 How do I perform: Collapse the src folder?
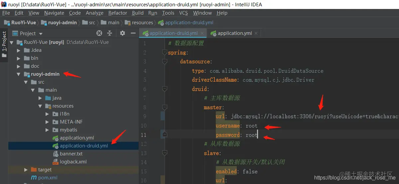[x=26, y=82]
